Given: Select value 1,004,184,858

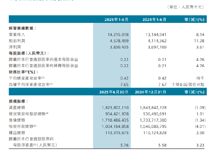Looking at the screenshot, I should tap(115, 126).
